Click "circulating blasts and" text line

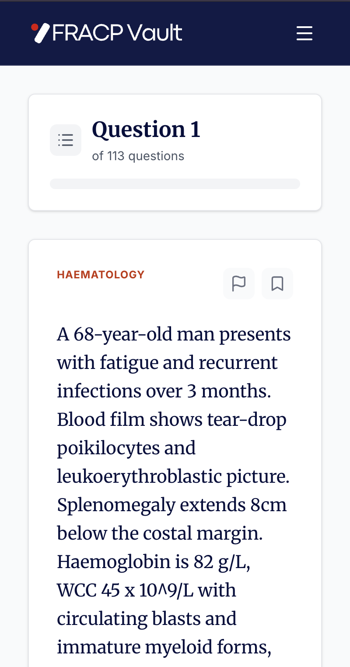pos(147,619)
